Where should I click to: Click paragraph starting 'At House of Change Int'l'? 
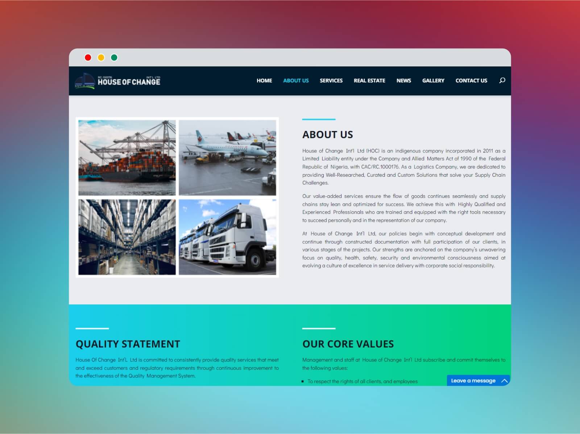click(404, 250)
